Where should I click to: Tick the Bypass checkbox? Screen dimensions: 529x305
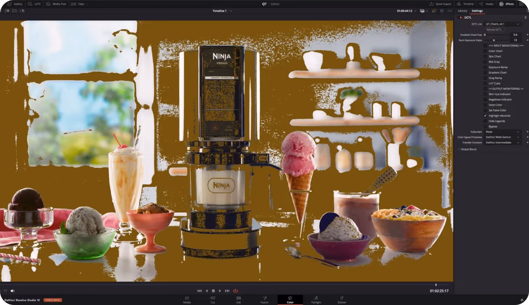(485, 126)
